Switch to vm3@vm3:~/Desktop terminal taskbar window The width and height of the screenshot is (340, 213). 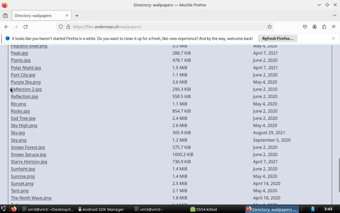click(x=48, y=209)
